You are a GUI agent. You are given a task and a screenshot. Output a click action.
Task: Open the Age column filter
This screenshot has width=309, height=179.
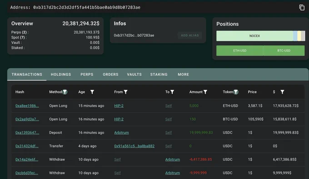[92, 92]
